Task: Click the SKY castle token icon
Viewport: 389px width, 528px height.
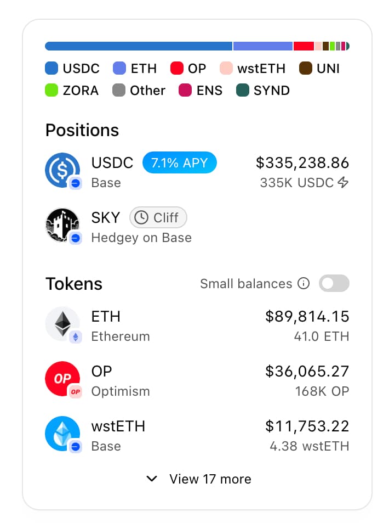Action: (x=62, y=224)
